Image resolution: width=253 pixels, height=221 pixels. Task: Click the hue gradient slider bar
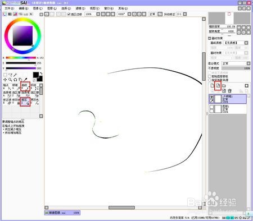point(21,58)
